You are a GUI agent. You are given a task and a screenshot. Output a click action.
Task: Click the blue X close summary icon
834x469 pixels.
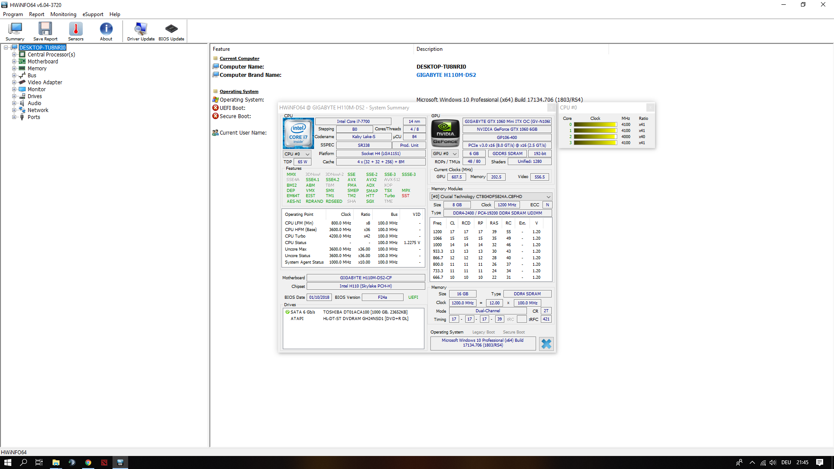pyautogui.click(x=546, y=343)
